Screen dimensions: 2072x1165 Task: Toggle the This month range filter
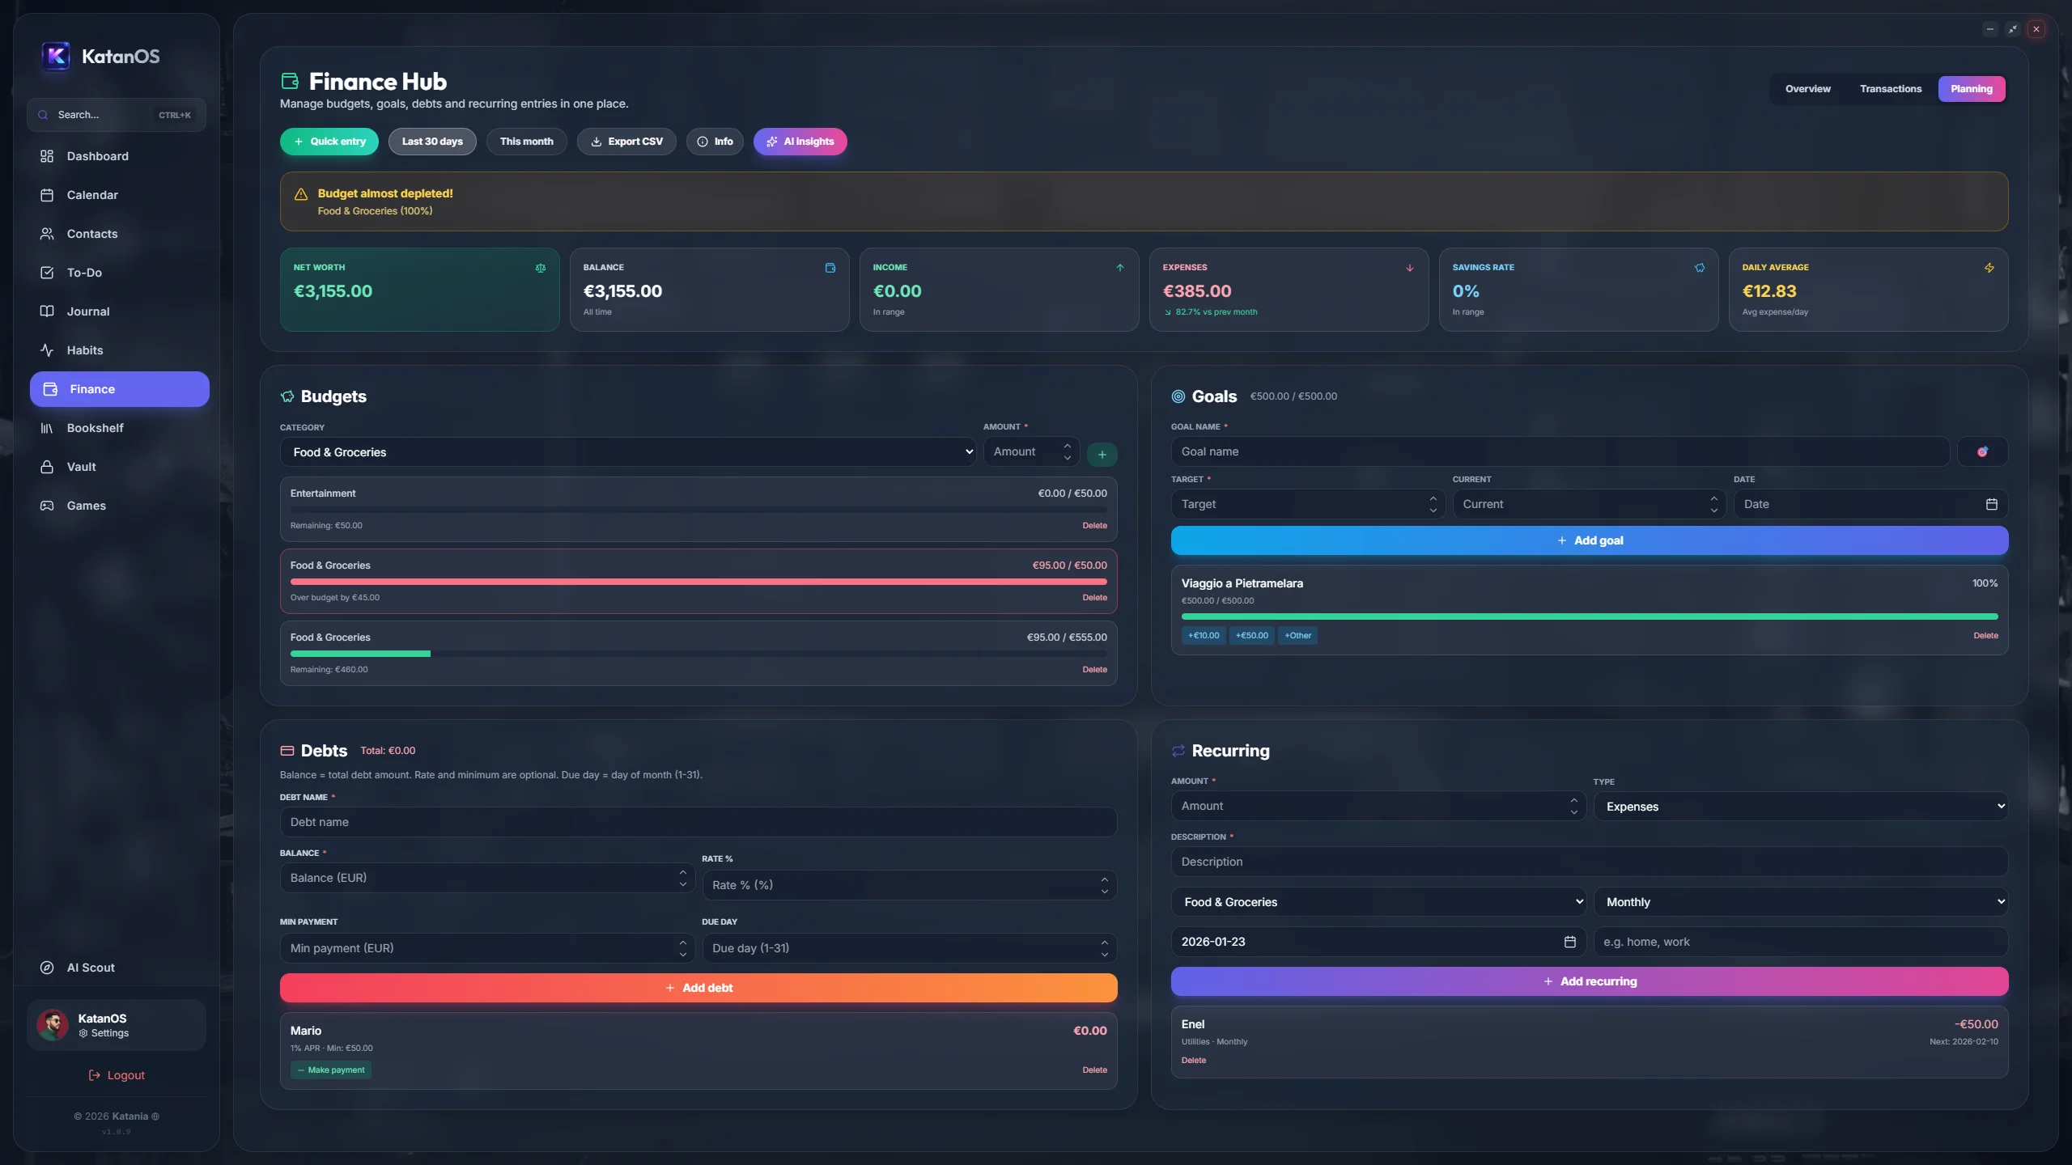(526, 142)
